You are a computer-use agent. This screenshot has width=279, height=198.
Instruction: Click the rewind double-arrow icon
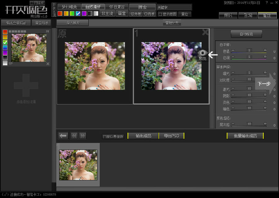coord(74,136)
